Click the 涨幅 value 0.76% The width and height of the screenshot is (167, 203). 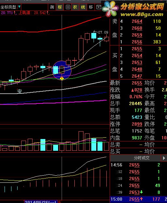pyautogui.click(x=136, y=97)
